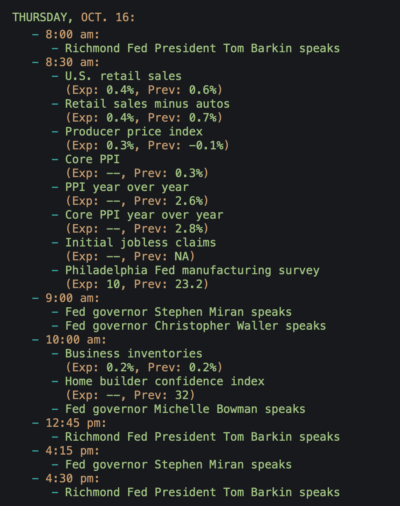Image resolution: width=400 pixels, height=506 pixels.
Task: Click the Core PPI year over year line
Action: [144, 215]
